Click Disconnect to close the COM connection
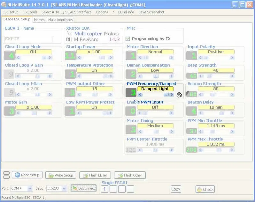 tap(83, 188)
